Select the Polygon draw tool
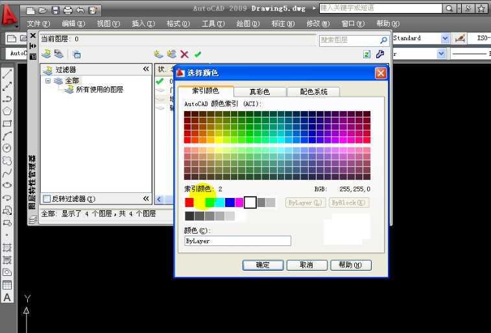The image size is (491, 333). tap(7, 111)
